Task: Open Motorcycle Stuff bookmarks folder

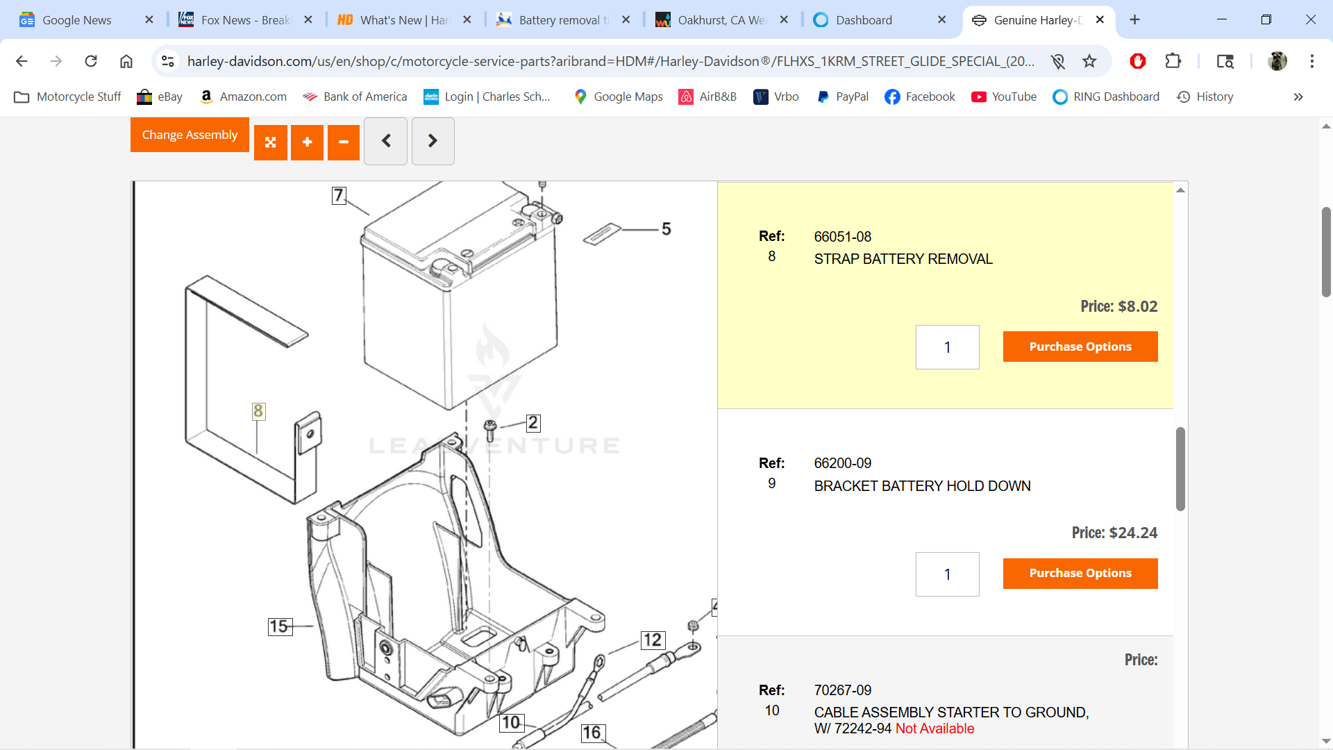Action: [68, 97]
